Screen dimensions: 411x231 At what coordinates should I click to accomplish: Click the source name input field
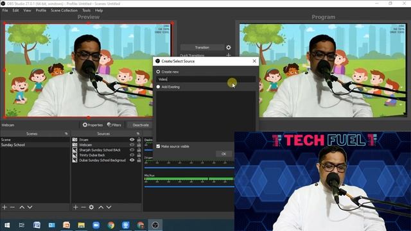205,79
